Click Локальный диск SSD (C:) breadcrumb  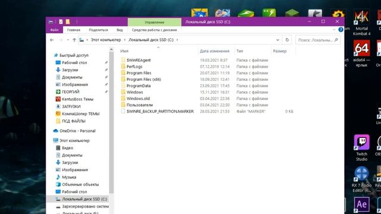151,40
